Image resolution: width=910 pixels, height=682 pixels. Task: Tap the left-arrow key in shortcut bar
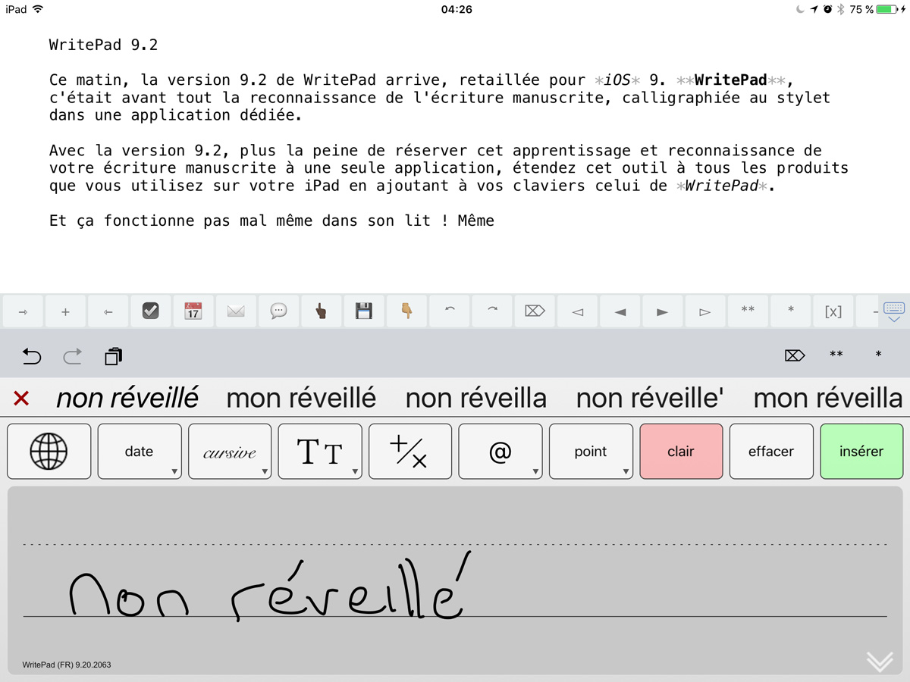tap(108, 311)
